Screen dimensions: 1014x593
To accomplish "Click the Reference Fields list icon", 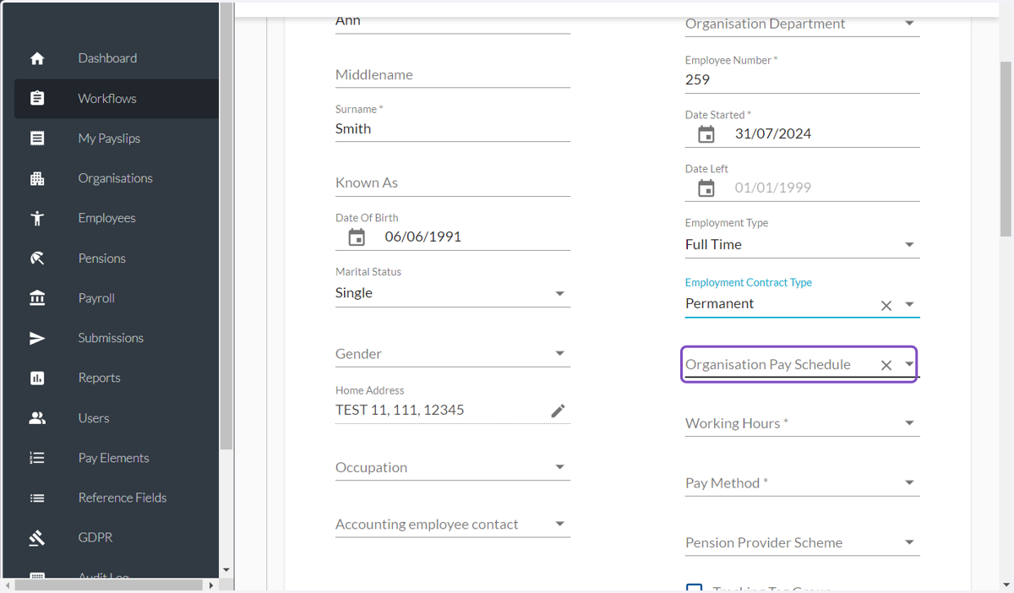I will click(x=37, y=498).
